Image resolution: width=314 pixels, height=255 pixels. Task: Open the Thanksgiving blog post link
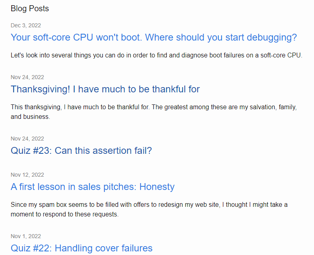(105, 89)
